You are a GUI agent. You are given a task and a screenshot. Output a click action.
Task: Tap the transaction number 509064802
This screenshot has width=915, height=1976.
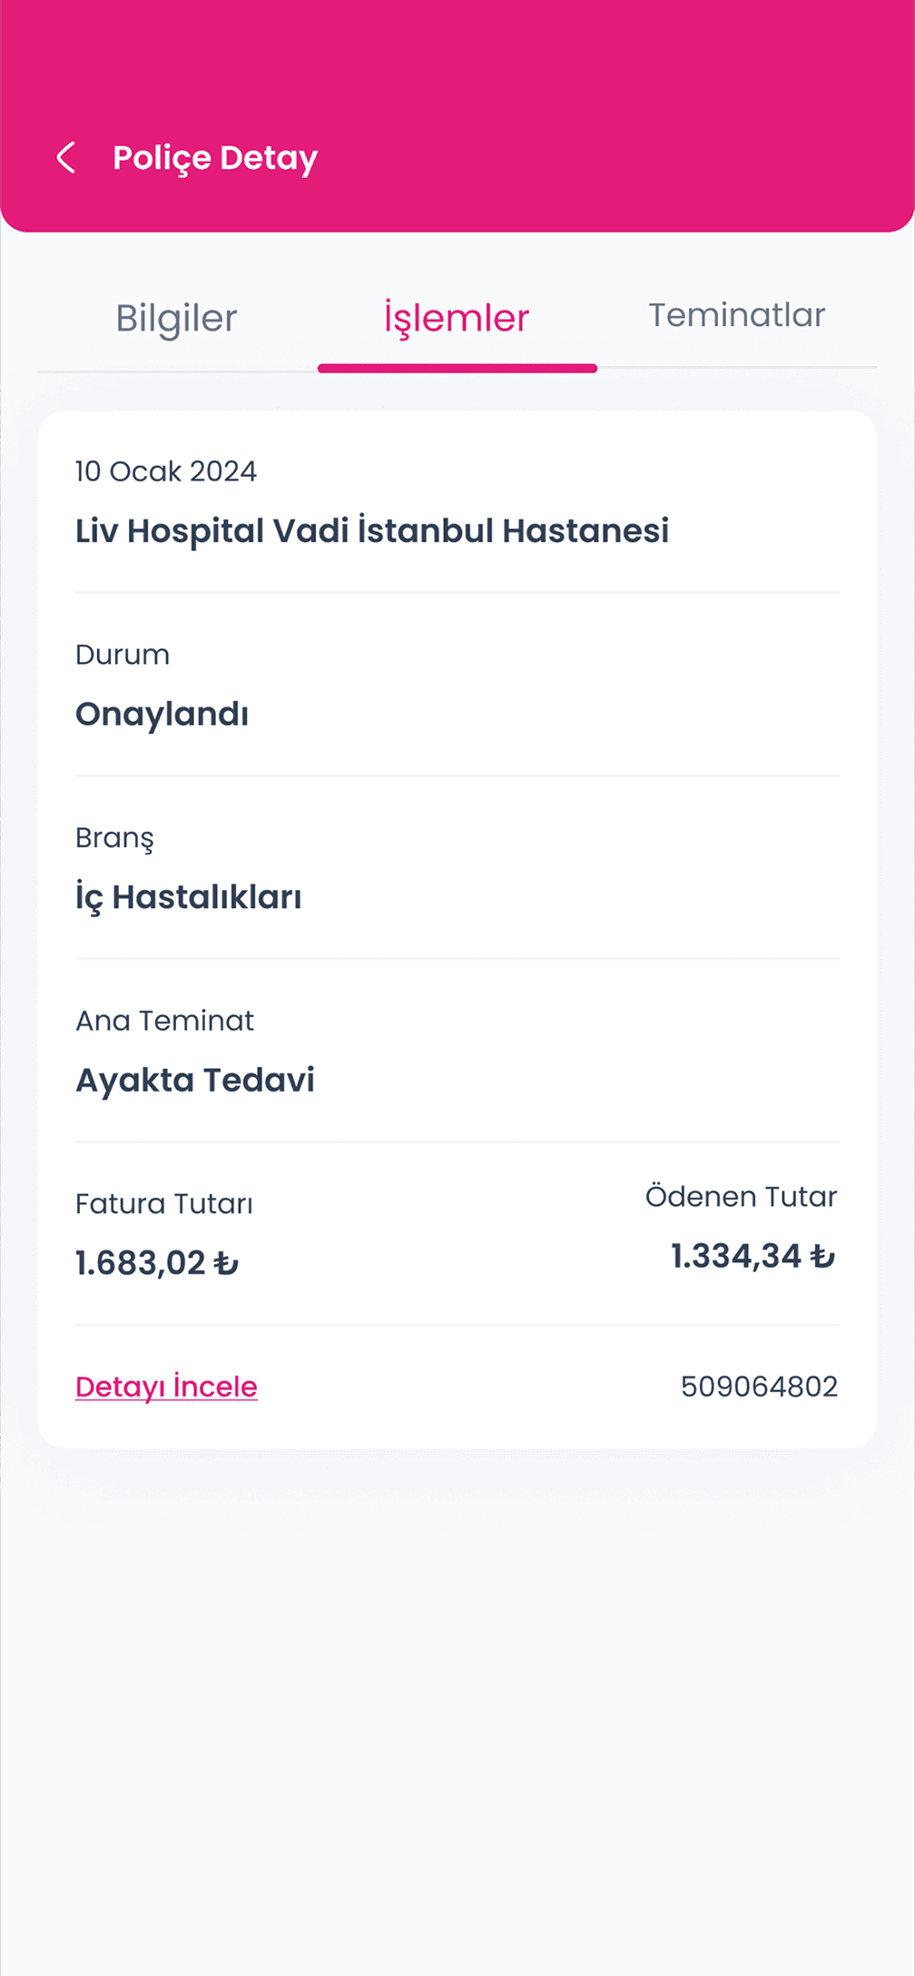click(x=759, y=1387)
